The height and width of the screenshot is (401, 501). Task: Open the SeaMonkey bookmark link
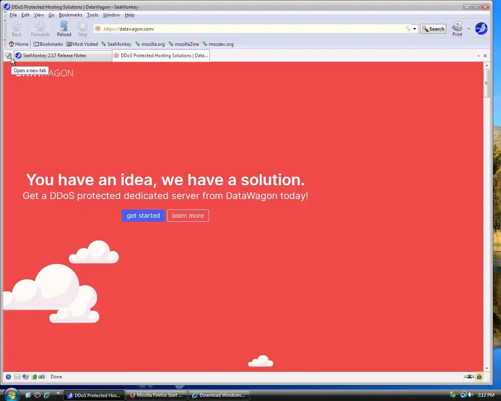[116, 44]
